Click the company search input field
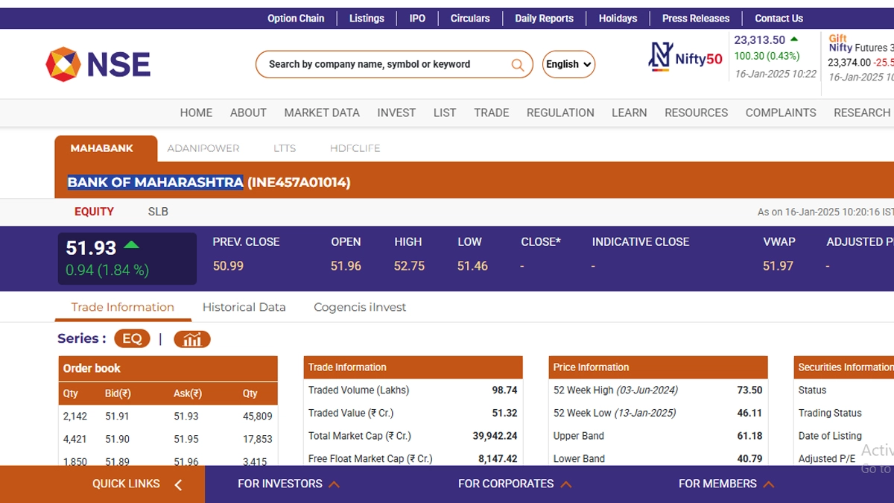This screenshot has width=894, height=503. pyautogui.click(x=384, y=65)
